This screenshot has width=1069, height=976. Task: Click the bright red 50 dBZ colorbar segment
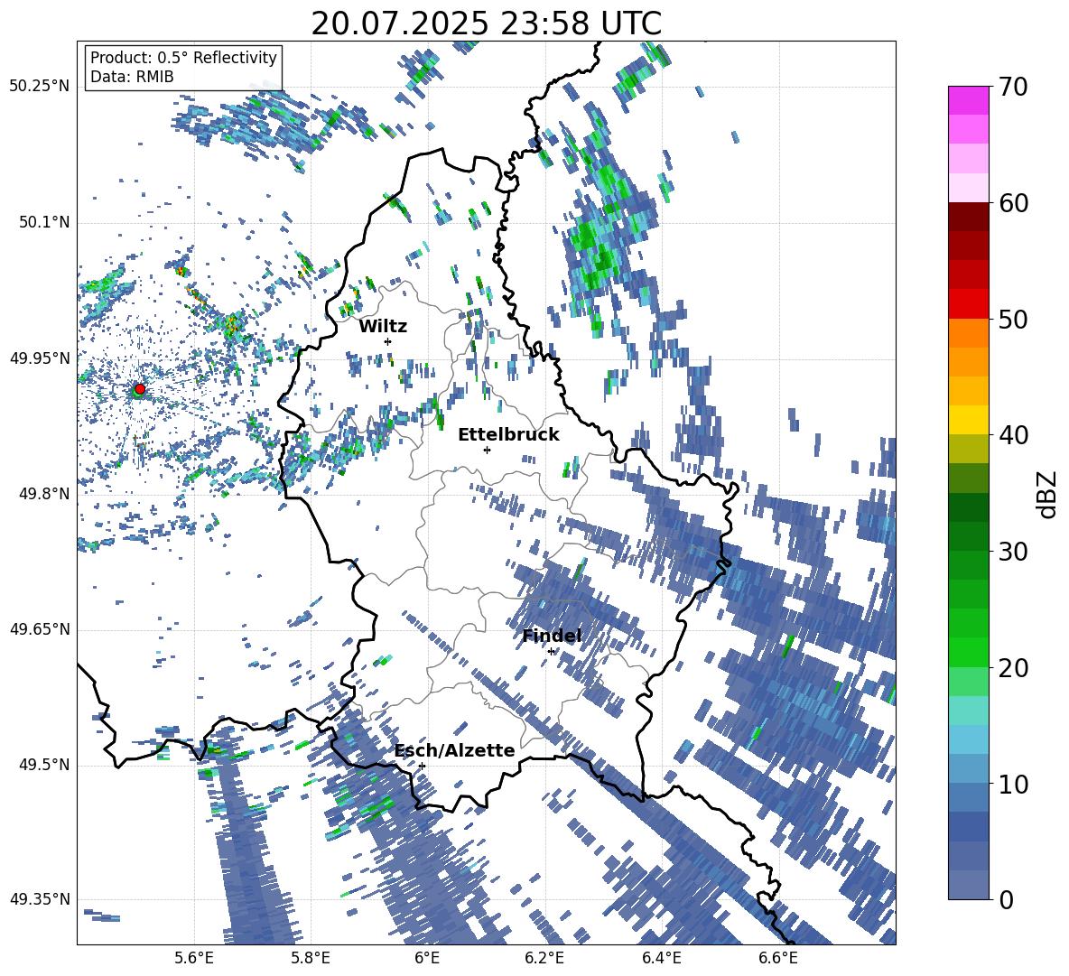[968, 304]
